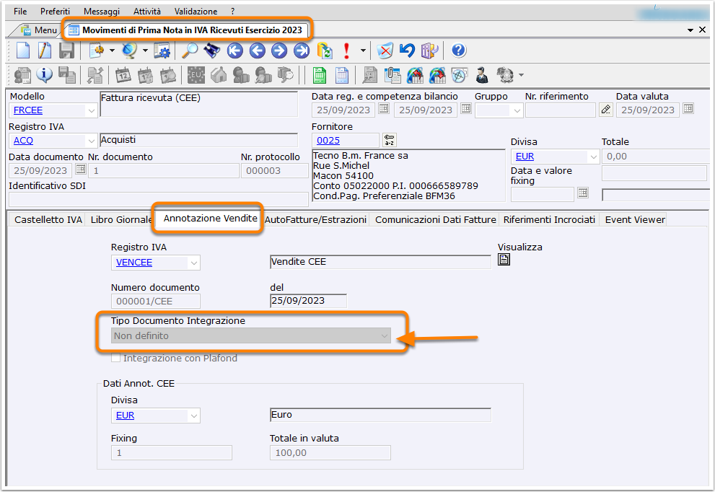Expand the VENCEE Registro IVA dropdown arrow
Image resolution: width=715 pixels, height=492 pixels.
pyautogui.click(x=194, y=263)
